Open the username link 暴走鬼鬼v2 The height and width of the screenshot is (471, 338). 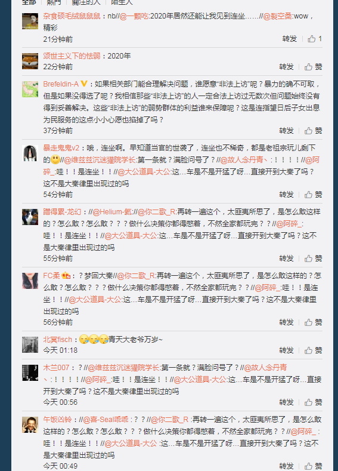pos(61,148)
